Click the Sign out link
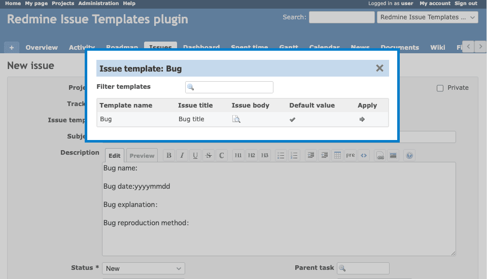 [x=465, y=4]
